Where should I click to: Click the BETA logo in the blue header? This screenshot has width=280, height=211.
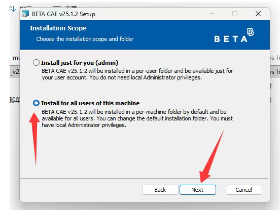(234, 35)
